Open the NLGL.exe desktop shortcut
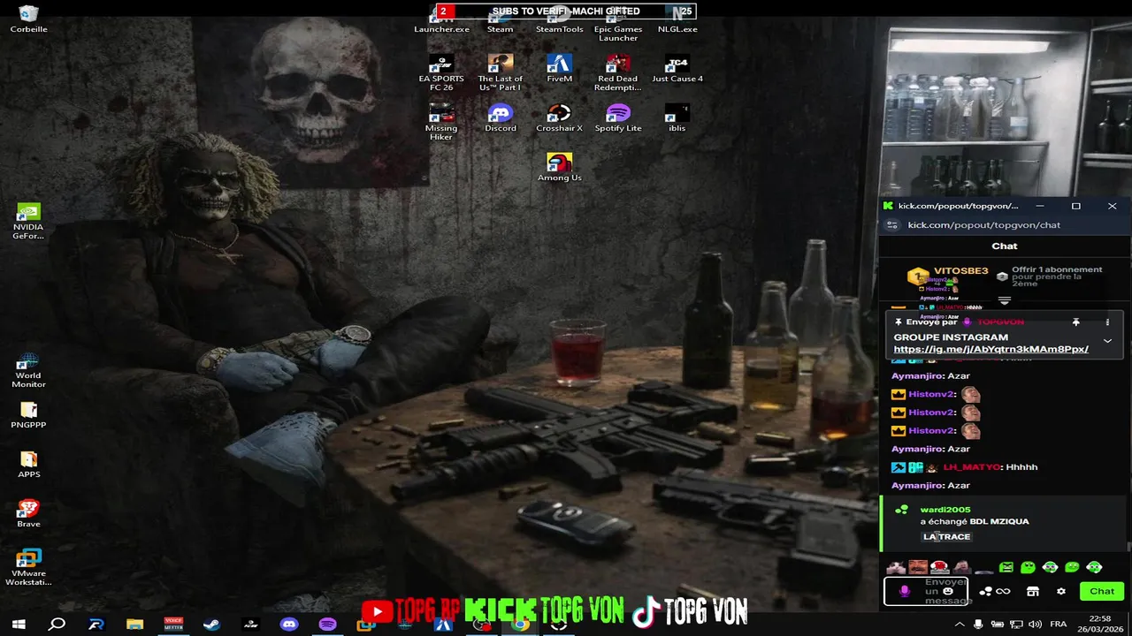The width and height of the screenshot is (1132, 636). tap(677, 22)
